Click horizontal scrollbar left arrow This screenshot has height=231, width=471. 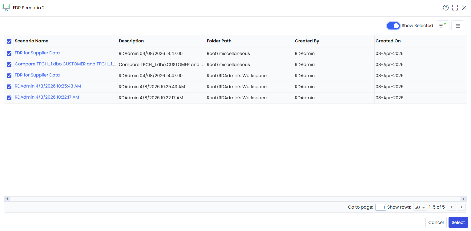[7, 199]
